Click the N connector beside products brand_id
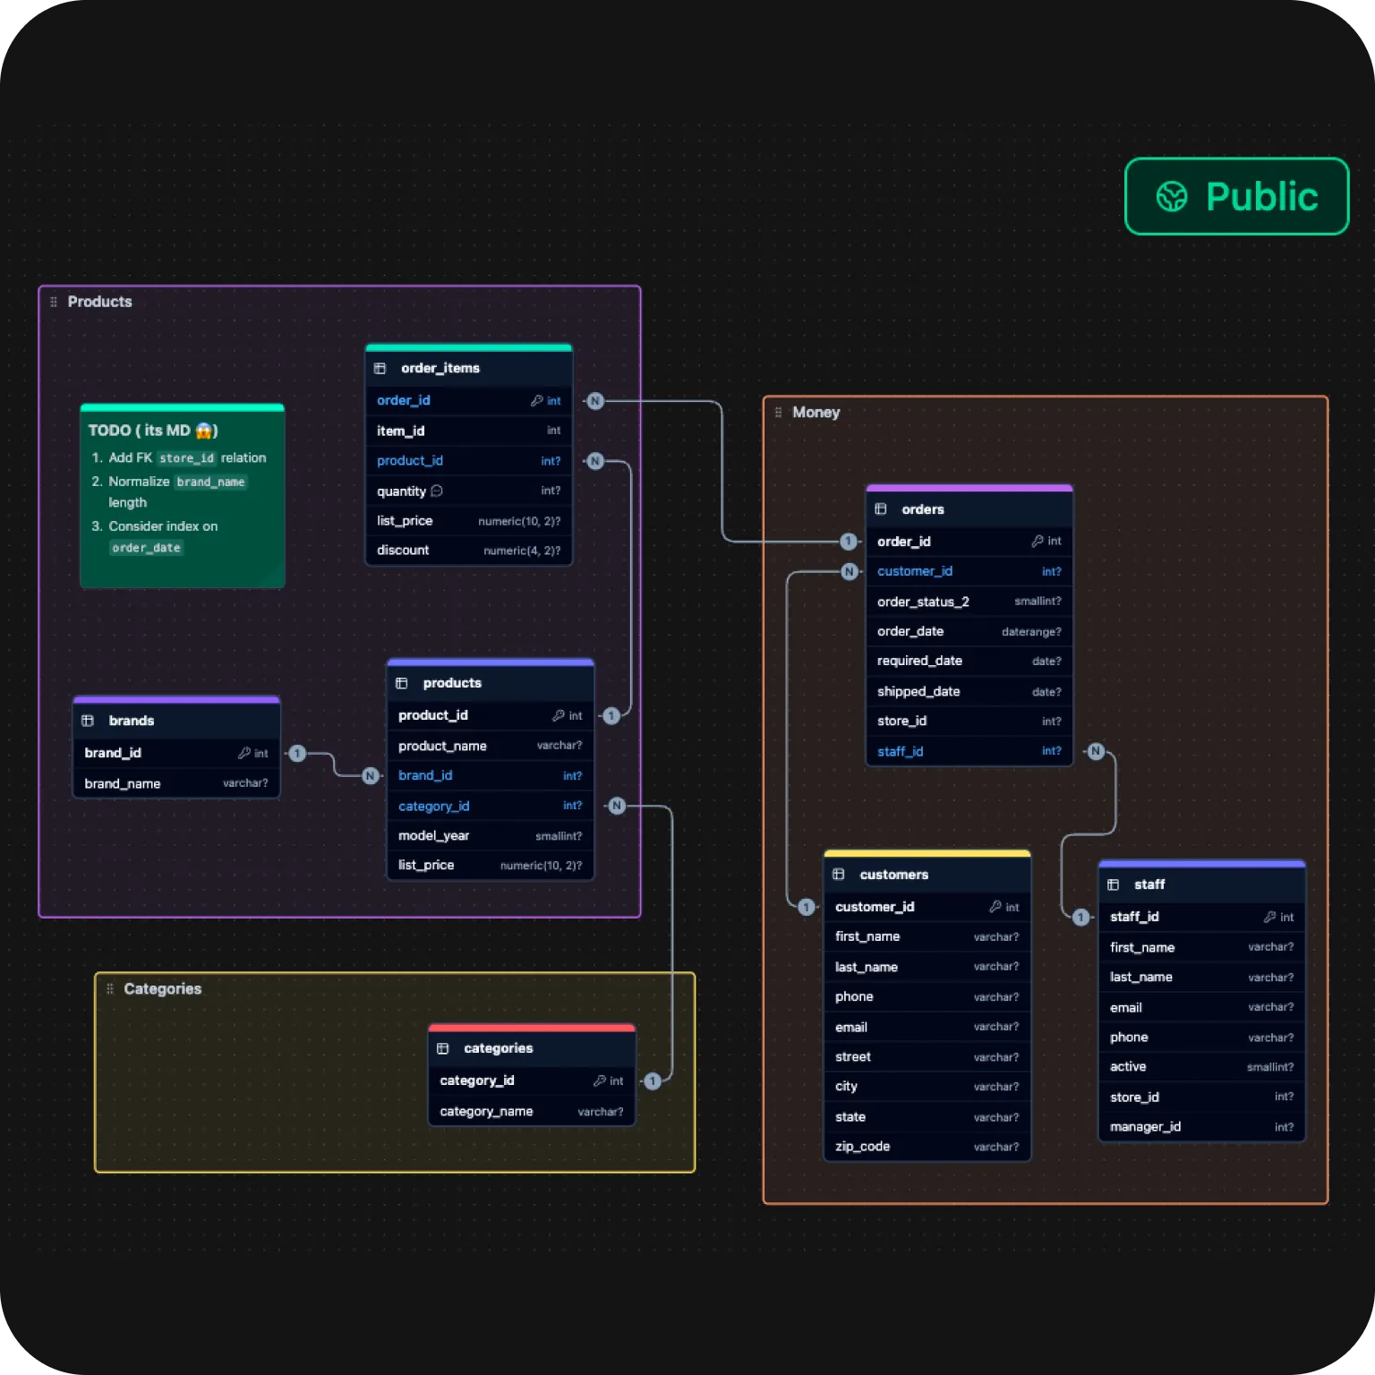Screen dimensions: 1375x1375 click(x=371, y=775)
